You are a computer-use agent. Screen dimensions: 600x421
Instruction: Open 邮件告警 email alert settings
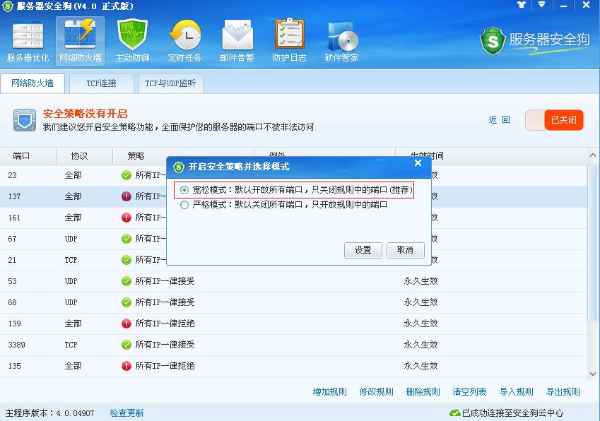coord(237,39)
